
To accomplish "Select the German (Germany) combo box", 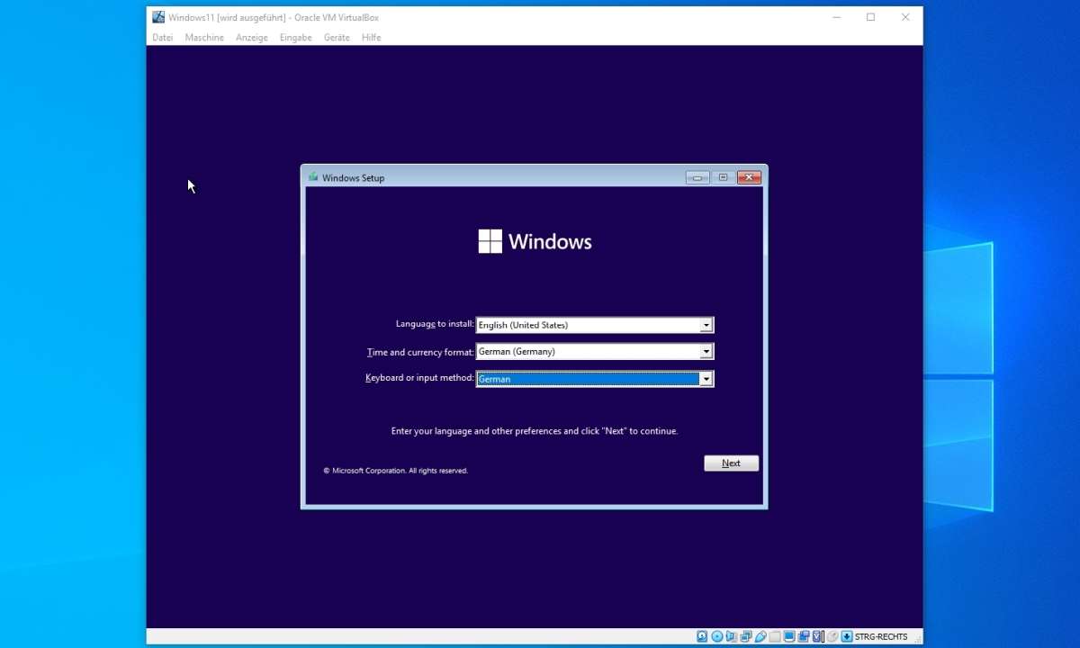I will 595,352.
